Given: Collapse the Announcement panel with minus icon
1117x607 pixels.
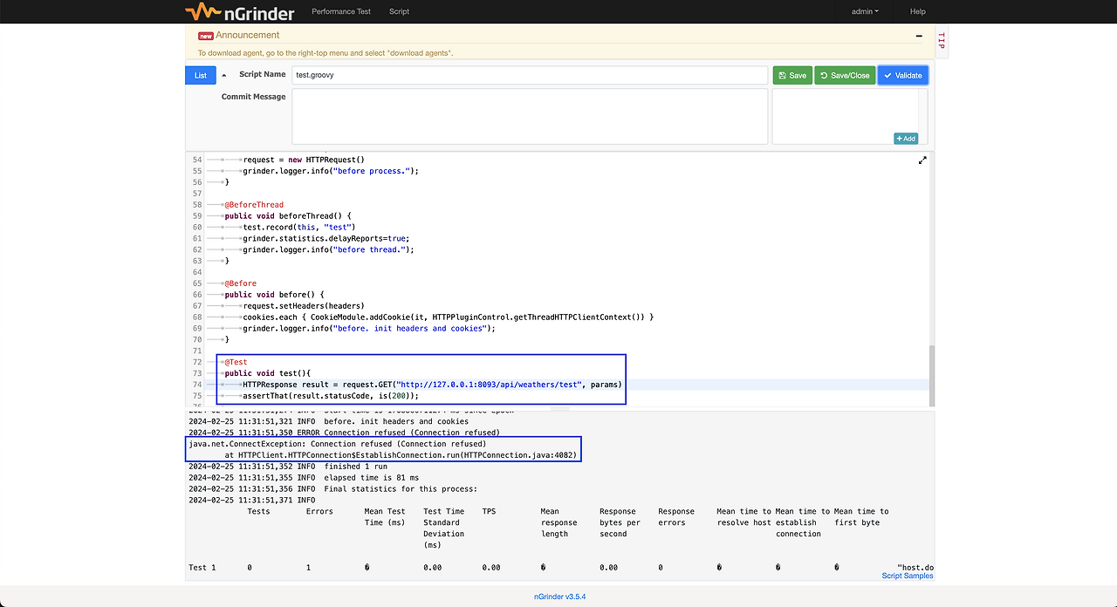Looking at the screenshot, I should 919,36.
